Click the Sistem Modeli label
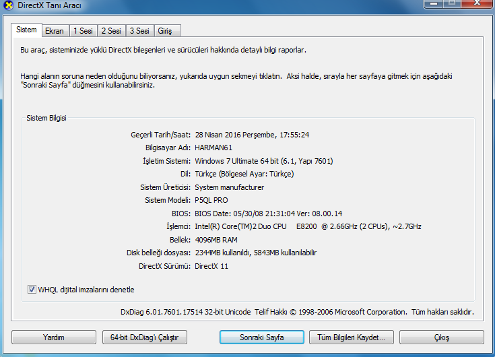The width and height of the screenshot is (495, 357). click(x=168, y=200)
